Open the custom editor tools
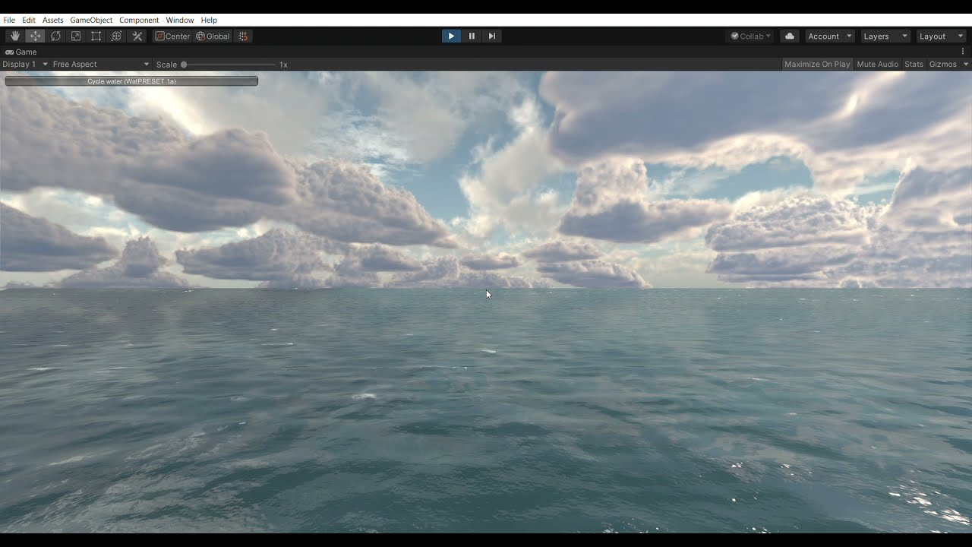The height and width of the screenshot is (547, 972). tap(137, 36)
